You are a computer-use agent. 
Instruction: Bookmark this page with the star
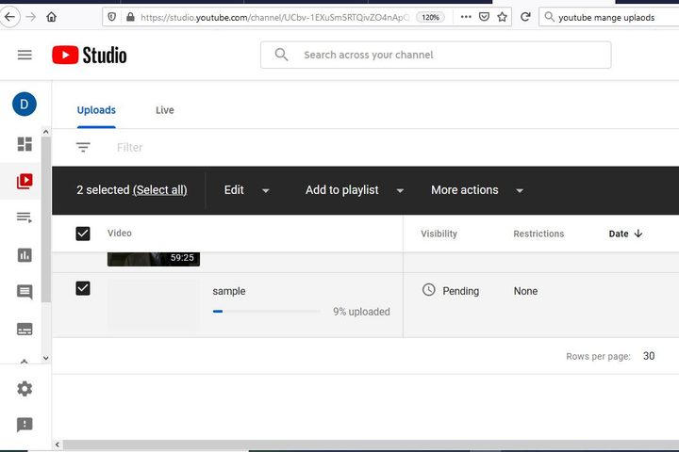point(503,17)
